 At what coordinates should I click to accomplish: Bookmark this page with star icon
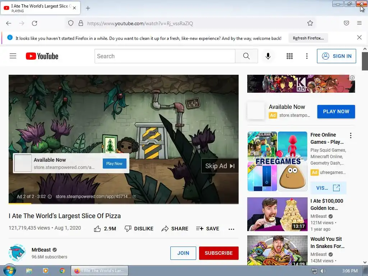click(x=310, y=23)
